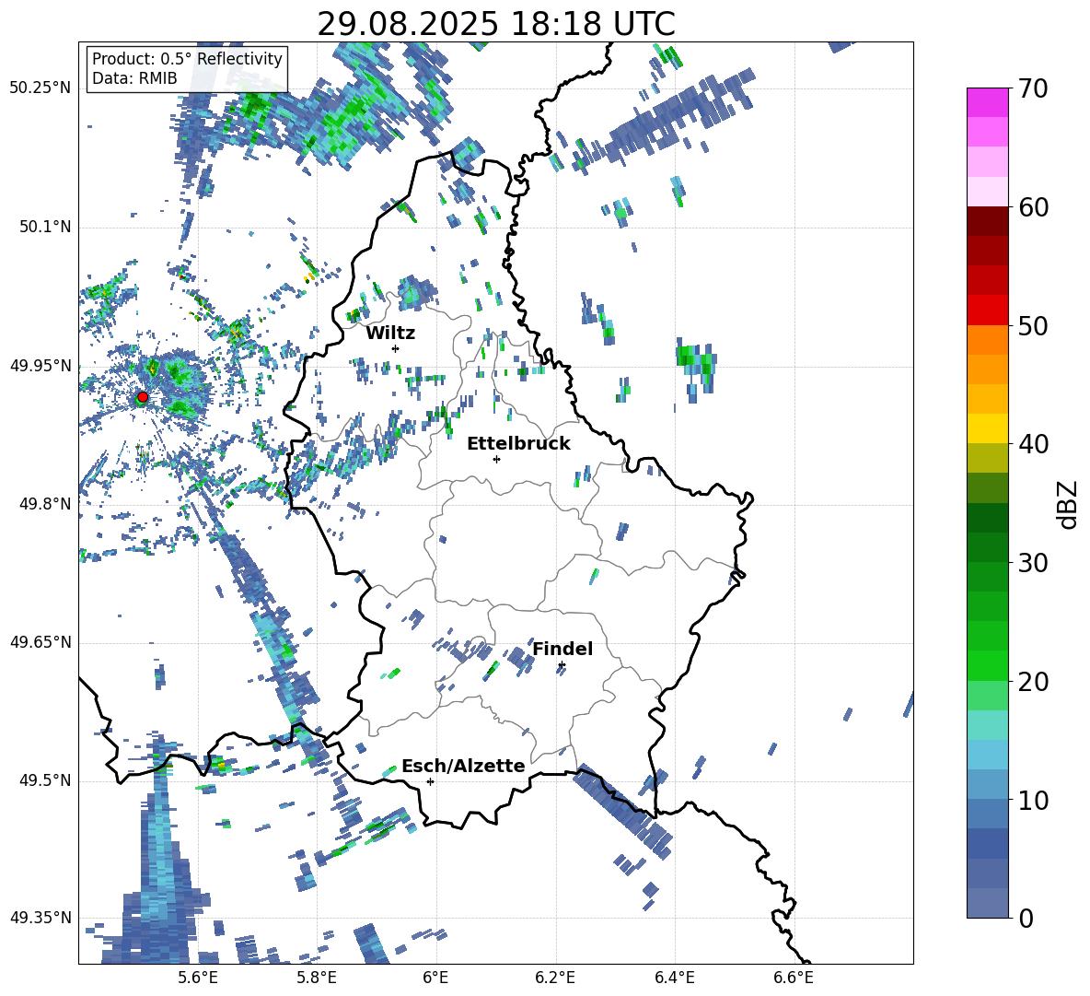Click the Ettelbruck location cross marker
The width and height of the screenshot is (1090, 996).
point(496,459)
